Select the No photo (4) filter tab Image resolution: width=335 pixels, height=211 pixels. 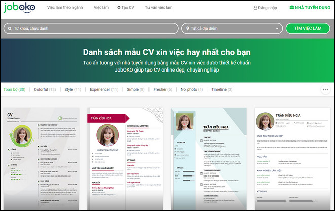192,89
